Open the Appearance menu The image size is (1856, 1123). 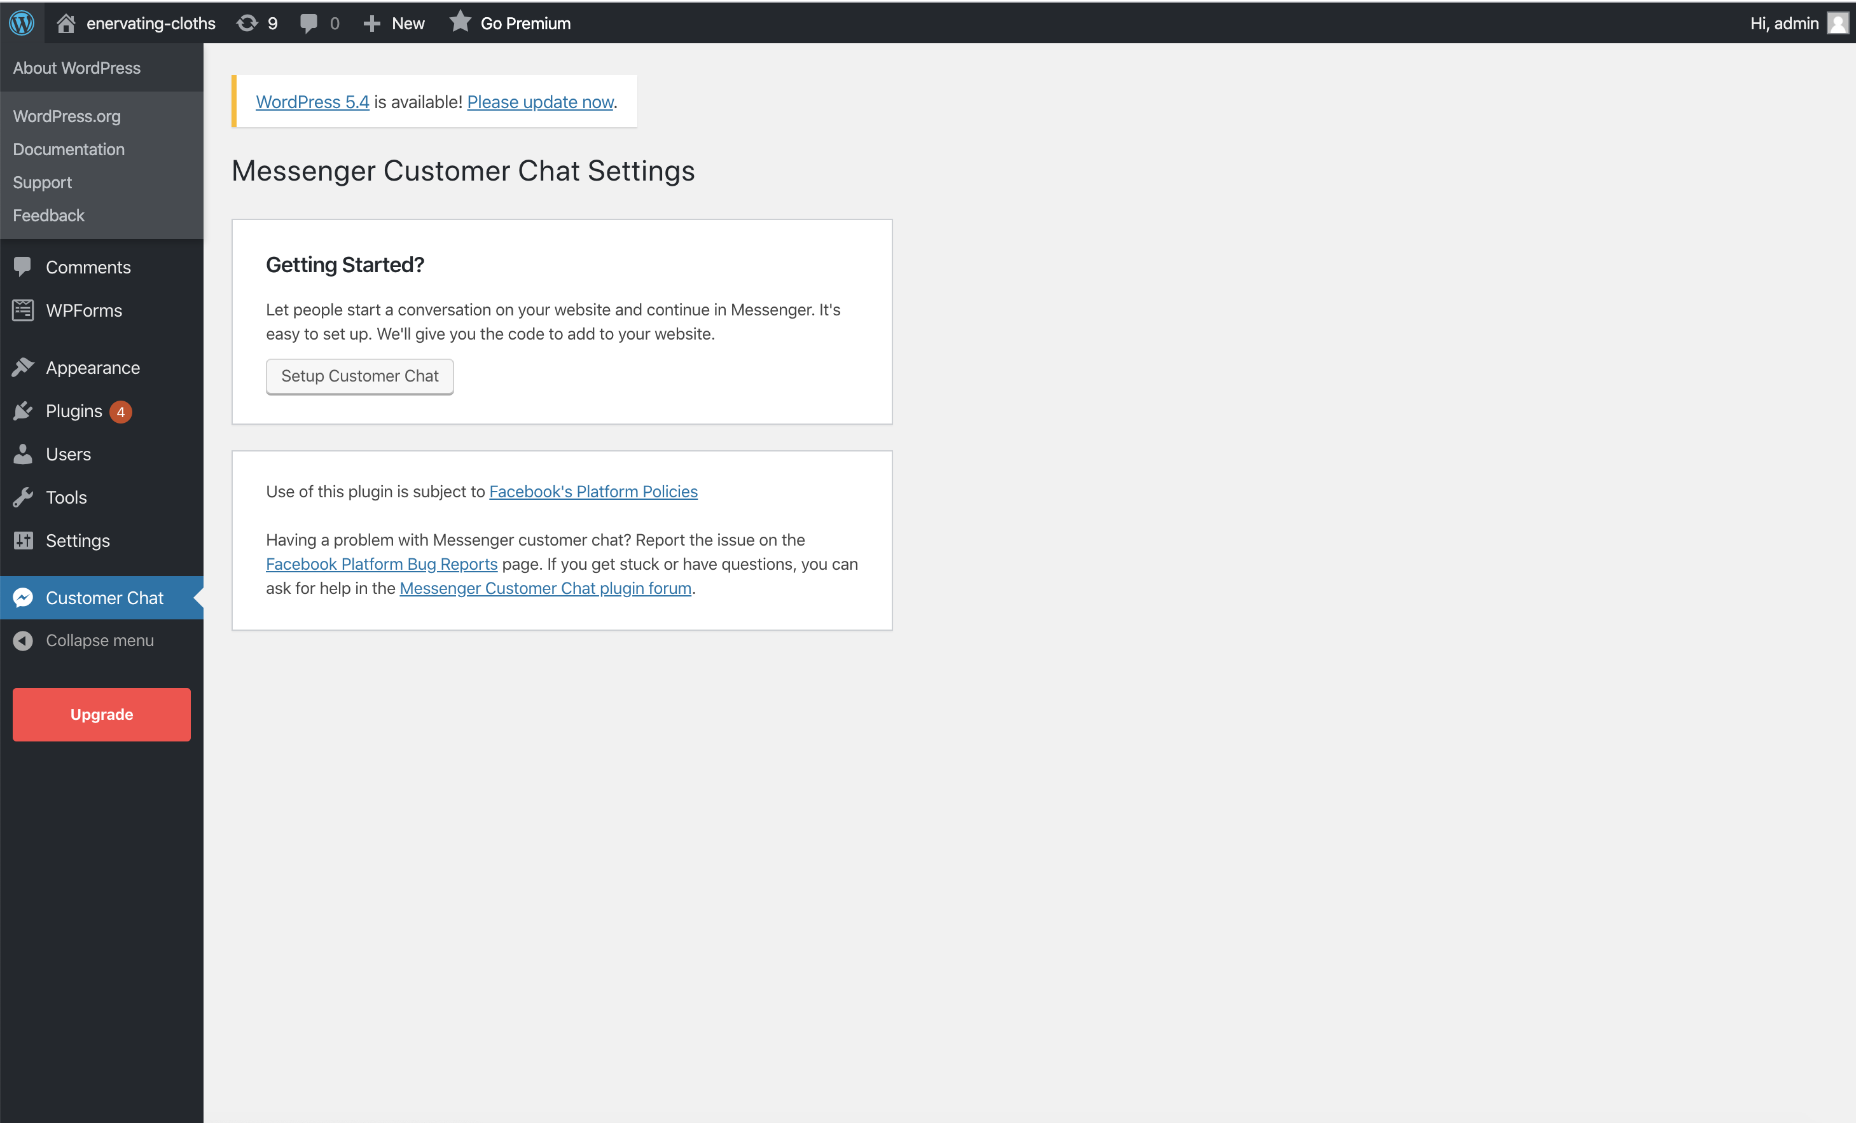point(93,368)
